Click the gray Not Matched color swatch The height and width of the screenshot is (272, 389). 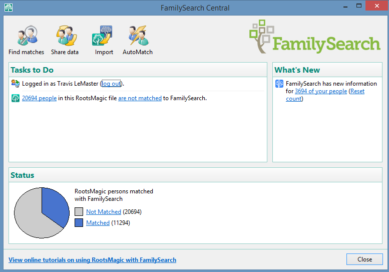coord(79,212)
